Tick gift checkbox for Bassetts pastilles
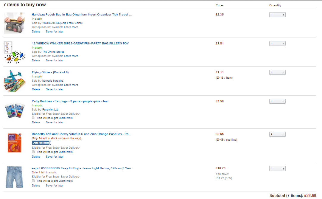 pos(33,152)
